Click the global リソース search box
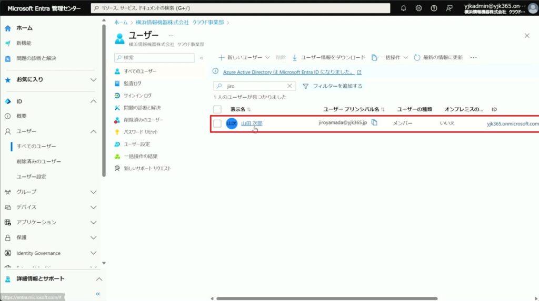 pyautogui.click(x=240, y=8)
